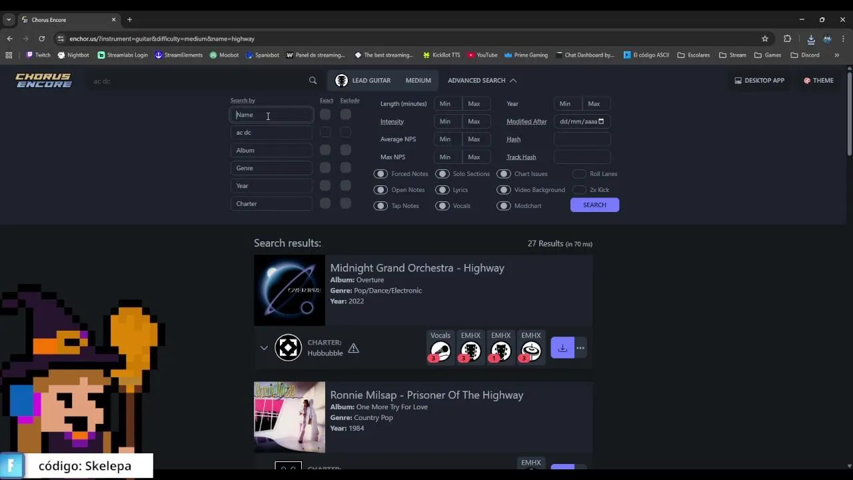Click the chart issues warning triangle icon

(x=353, y=348)
